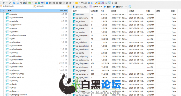Click the Print toolbar icon
This screenshot has width=181, height=96.
(x=25, y=3)
